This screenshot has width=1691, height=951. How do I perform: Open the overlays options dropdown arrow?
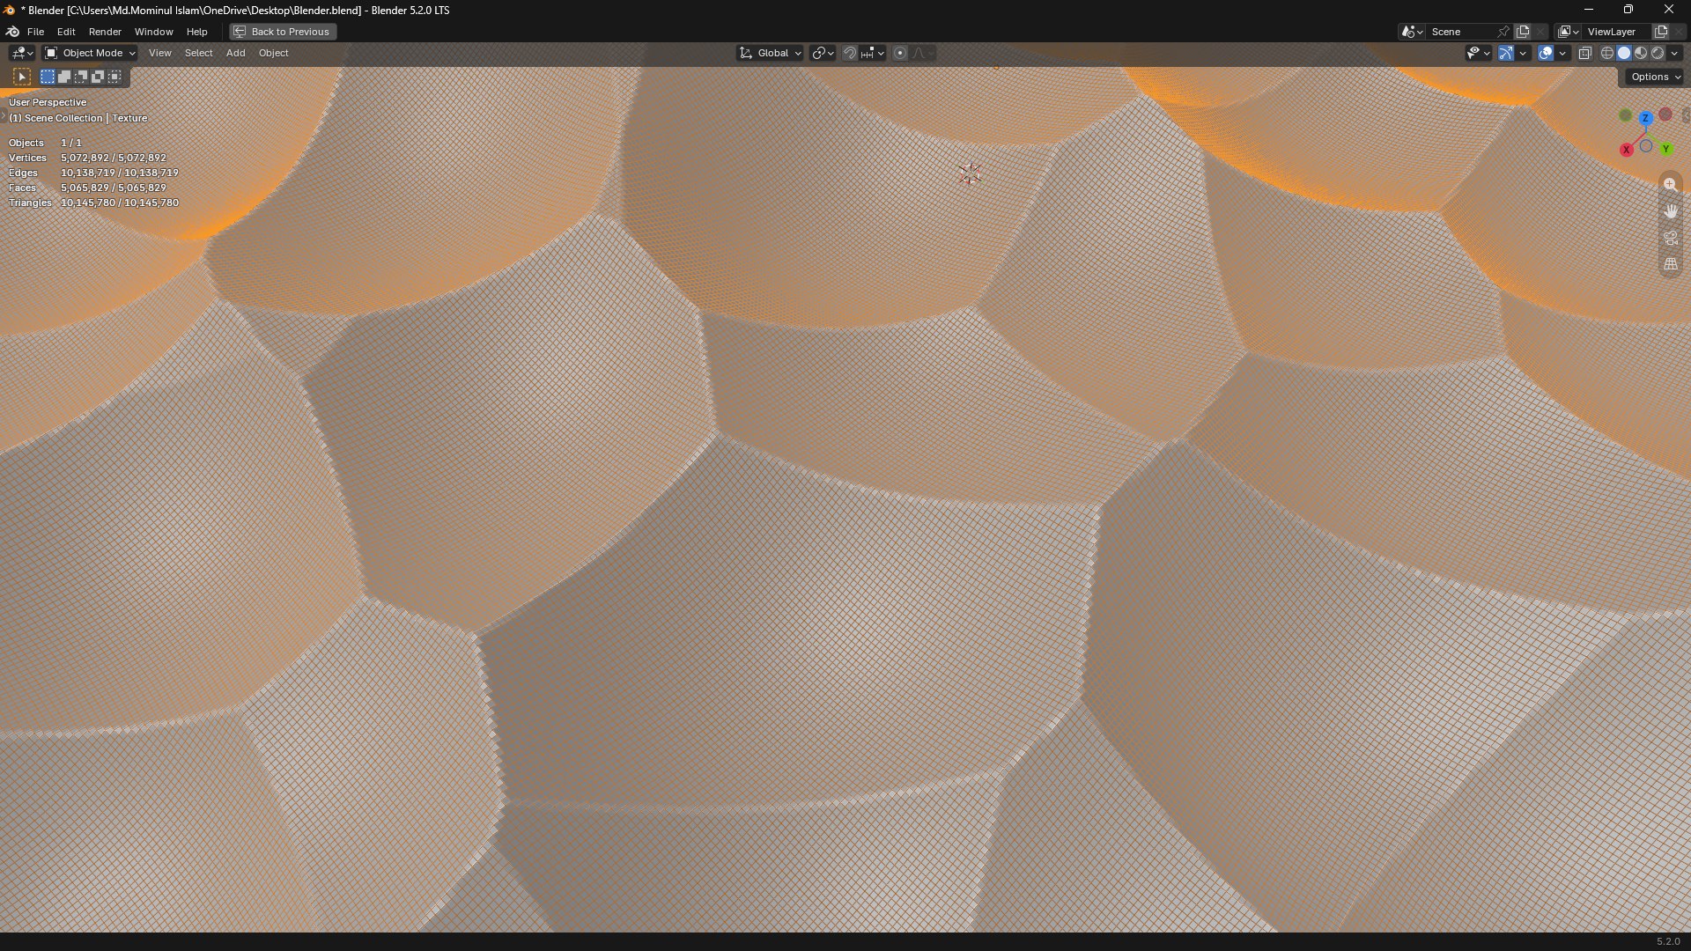[1562, 53]
